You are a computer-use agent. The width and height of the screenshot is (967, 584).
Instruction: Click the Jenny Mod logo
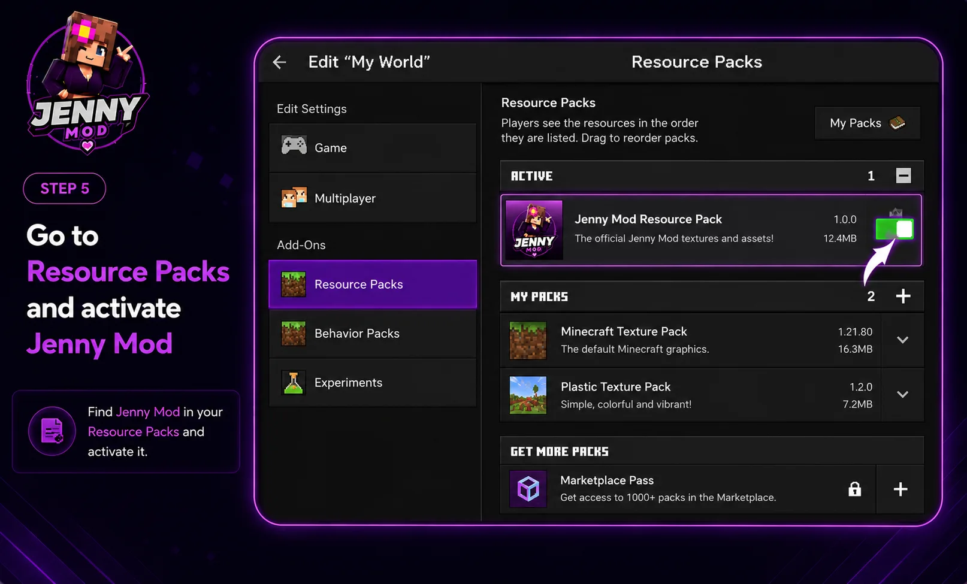pyautogui.click(x=87, y=83)
